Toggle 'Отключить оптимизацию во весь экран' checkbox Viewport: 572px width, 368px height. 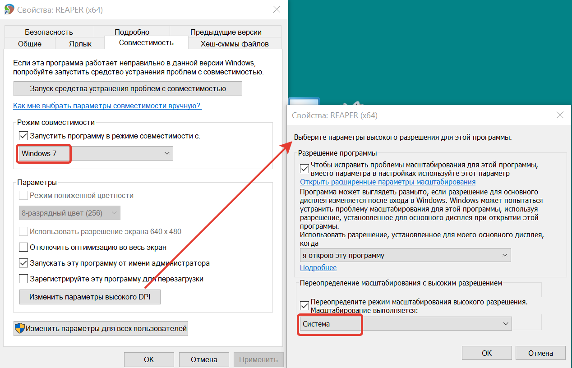(23, 247)
